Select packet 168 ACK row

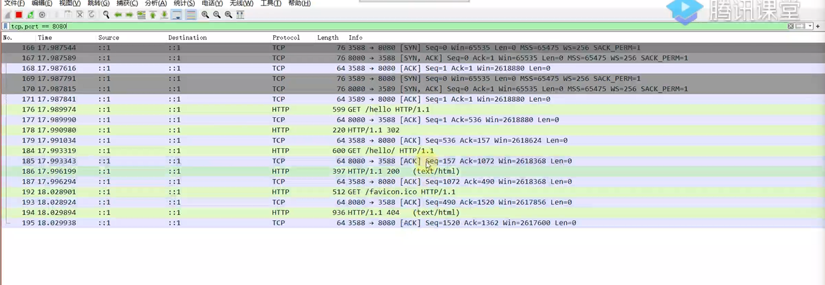coord(412,68)
